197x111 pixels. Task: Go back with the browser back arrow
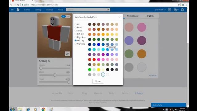click(x=11, y=5)
